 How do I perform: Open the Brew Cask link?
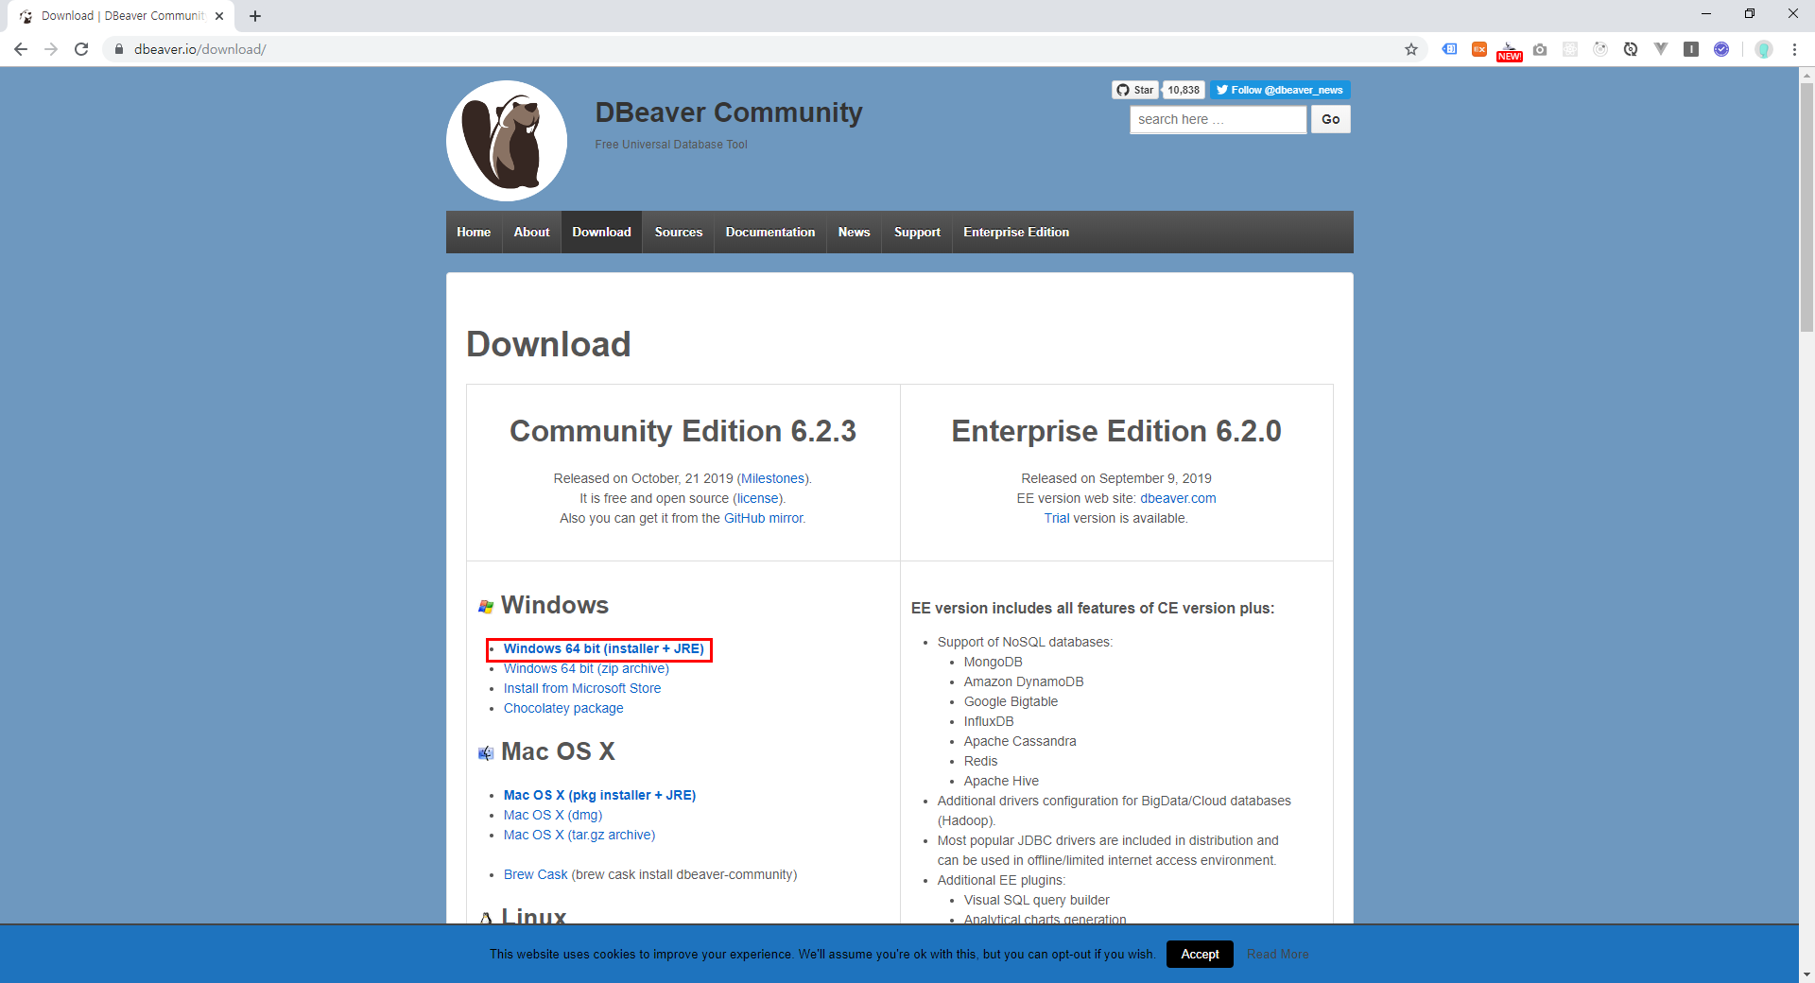coord(536,874)
